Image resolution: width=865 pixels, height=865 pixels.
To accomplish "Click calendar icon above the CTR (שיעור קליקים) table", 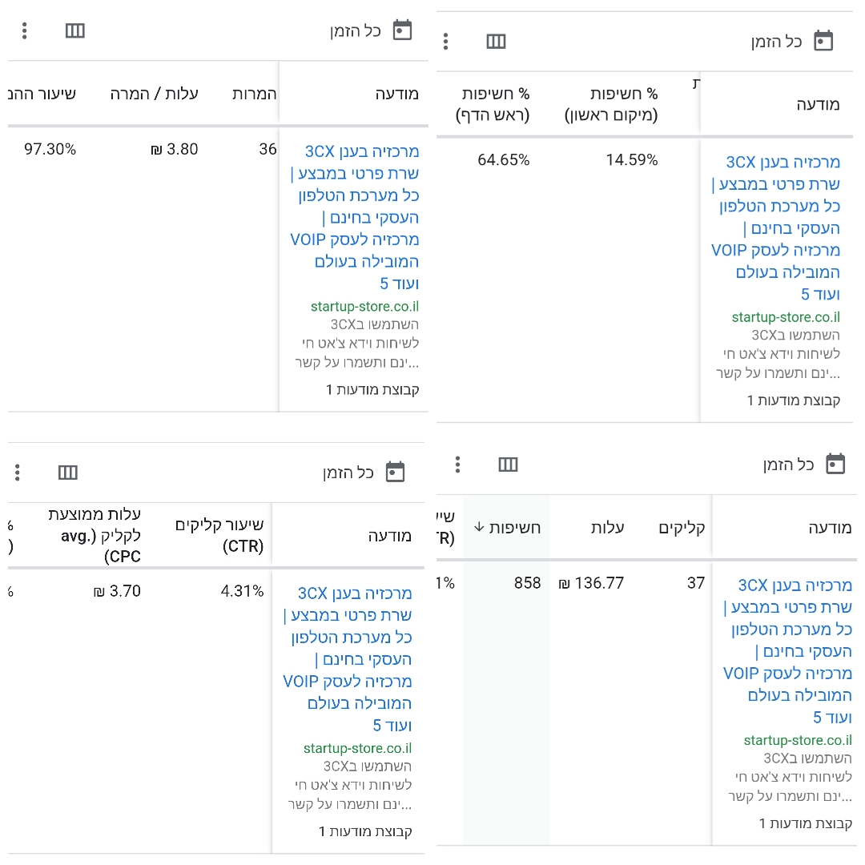I will coord(395,473).
